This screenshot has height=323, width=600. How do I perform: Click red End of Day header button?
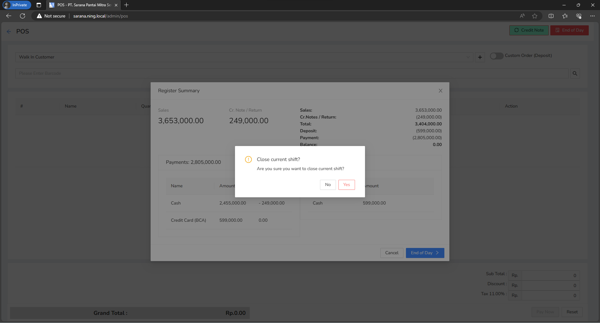coord(569,30)
